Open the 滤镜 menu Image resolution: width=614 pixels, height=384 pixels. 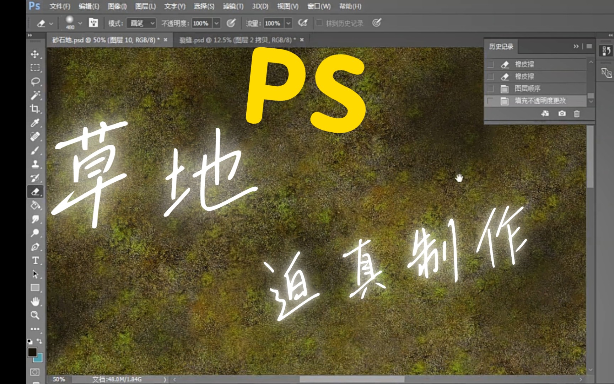pyautogui.click(x=232, y=6)
